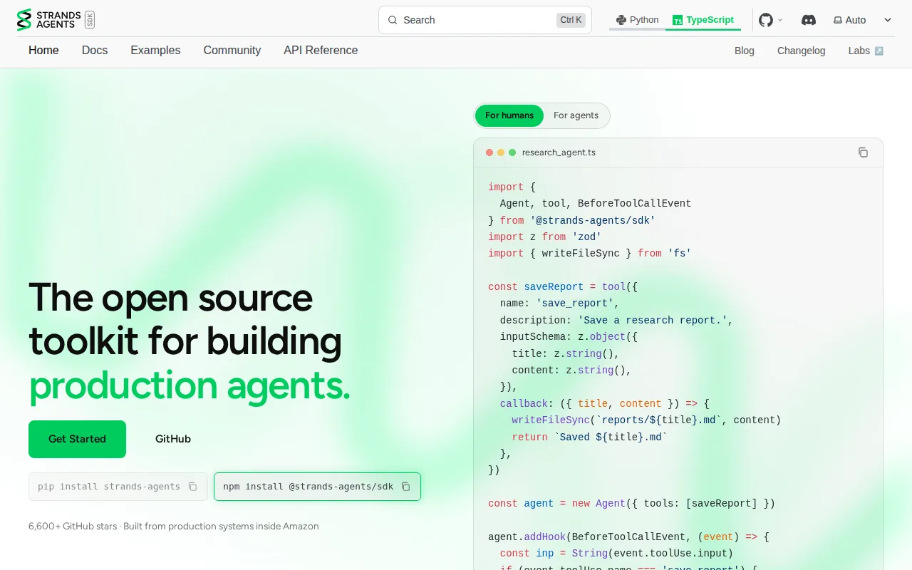Switch the language to TypeScript
Screen dimensions: 912x570
[703, 20]
